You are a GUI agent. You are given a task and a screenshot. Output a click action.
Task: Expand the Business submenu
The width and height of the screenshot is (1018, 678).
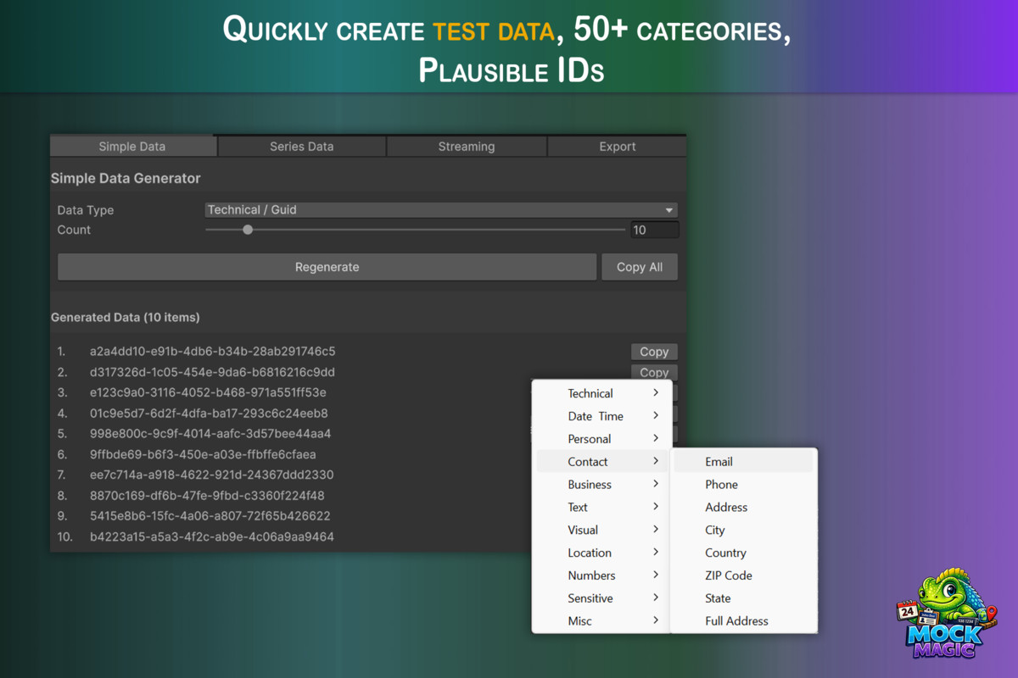(x=602, y=485)
